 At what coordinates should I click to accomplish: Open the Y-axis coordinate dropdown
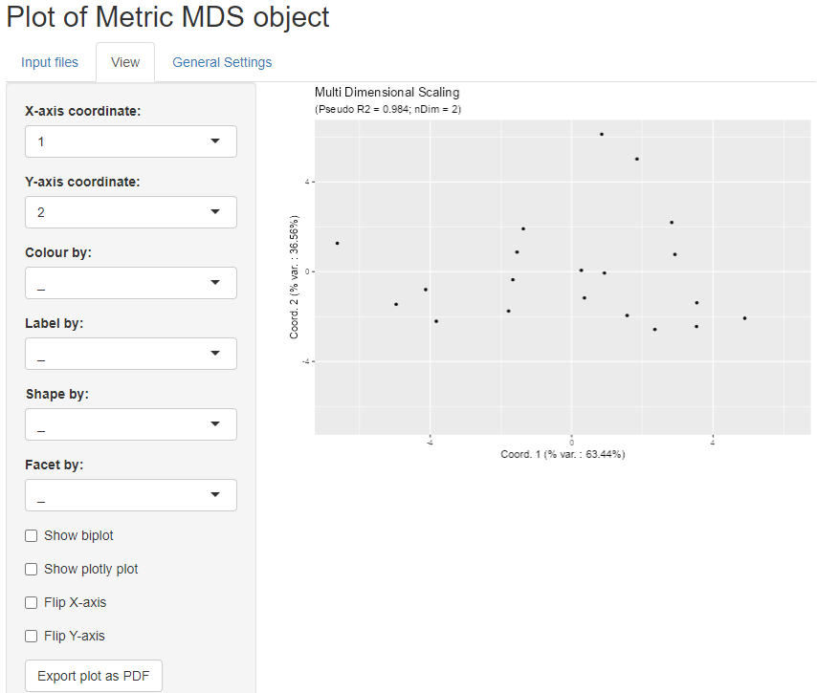(x=131, y=212)
